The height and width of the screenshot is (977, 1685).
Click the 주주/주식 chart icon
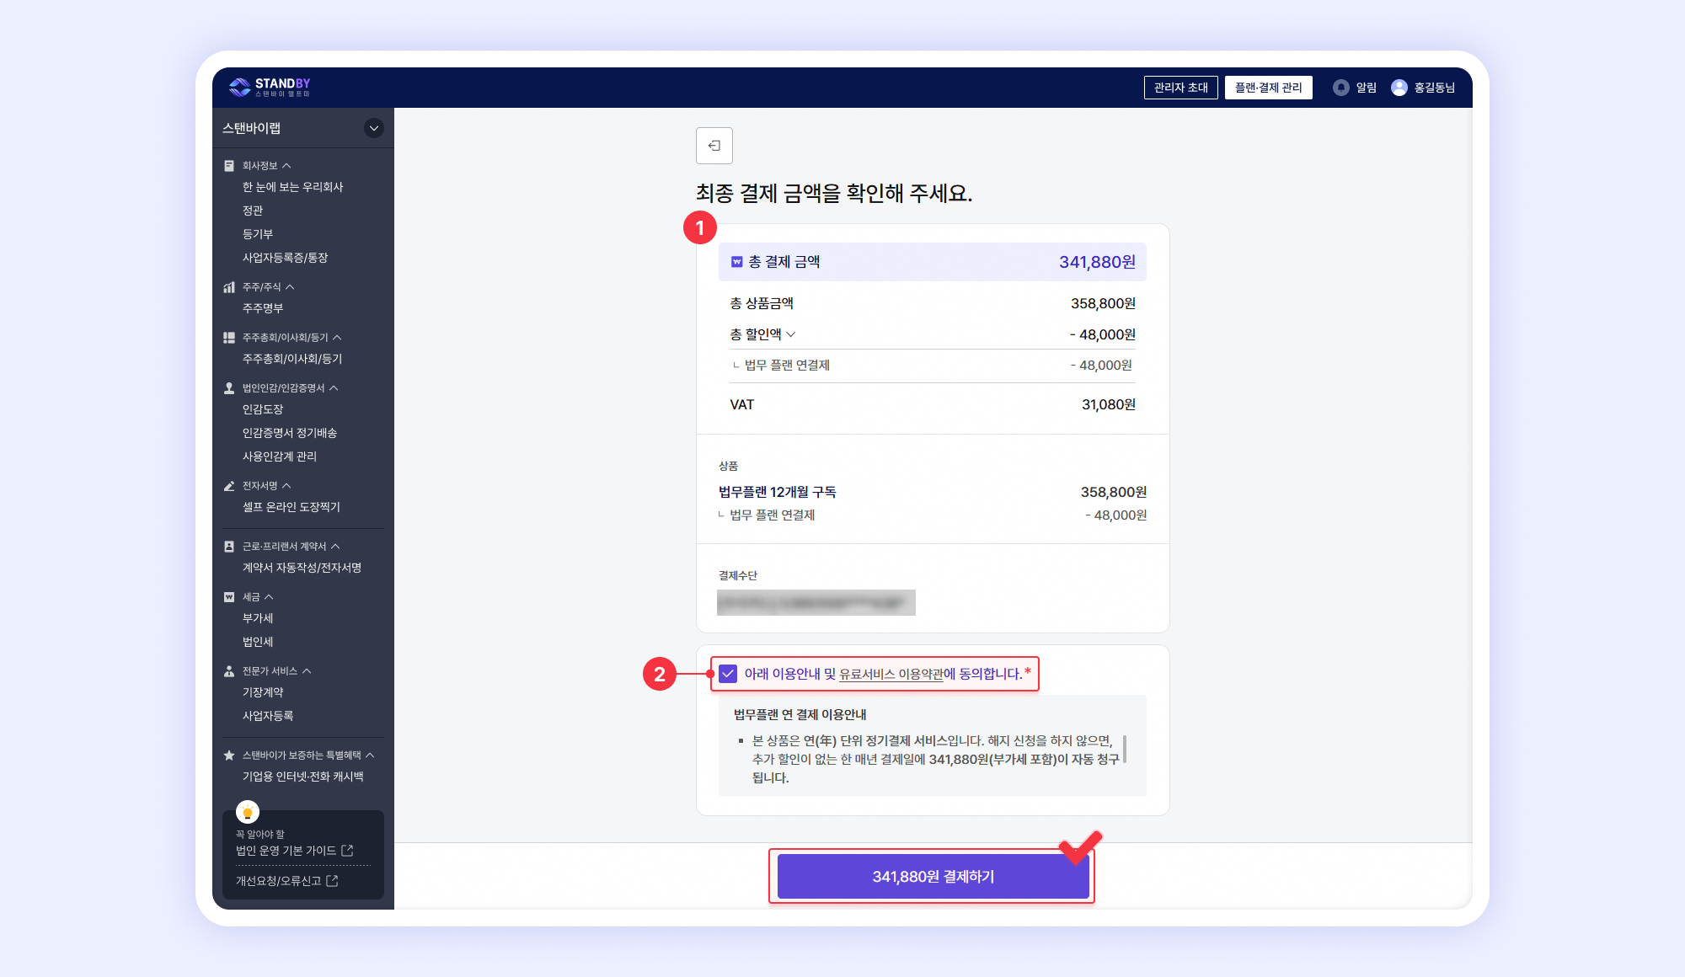[229, 287]
